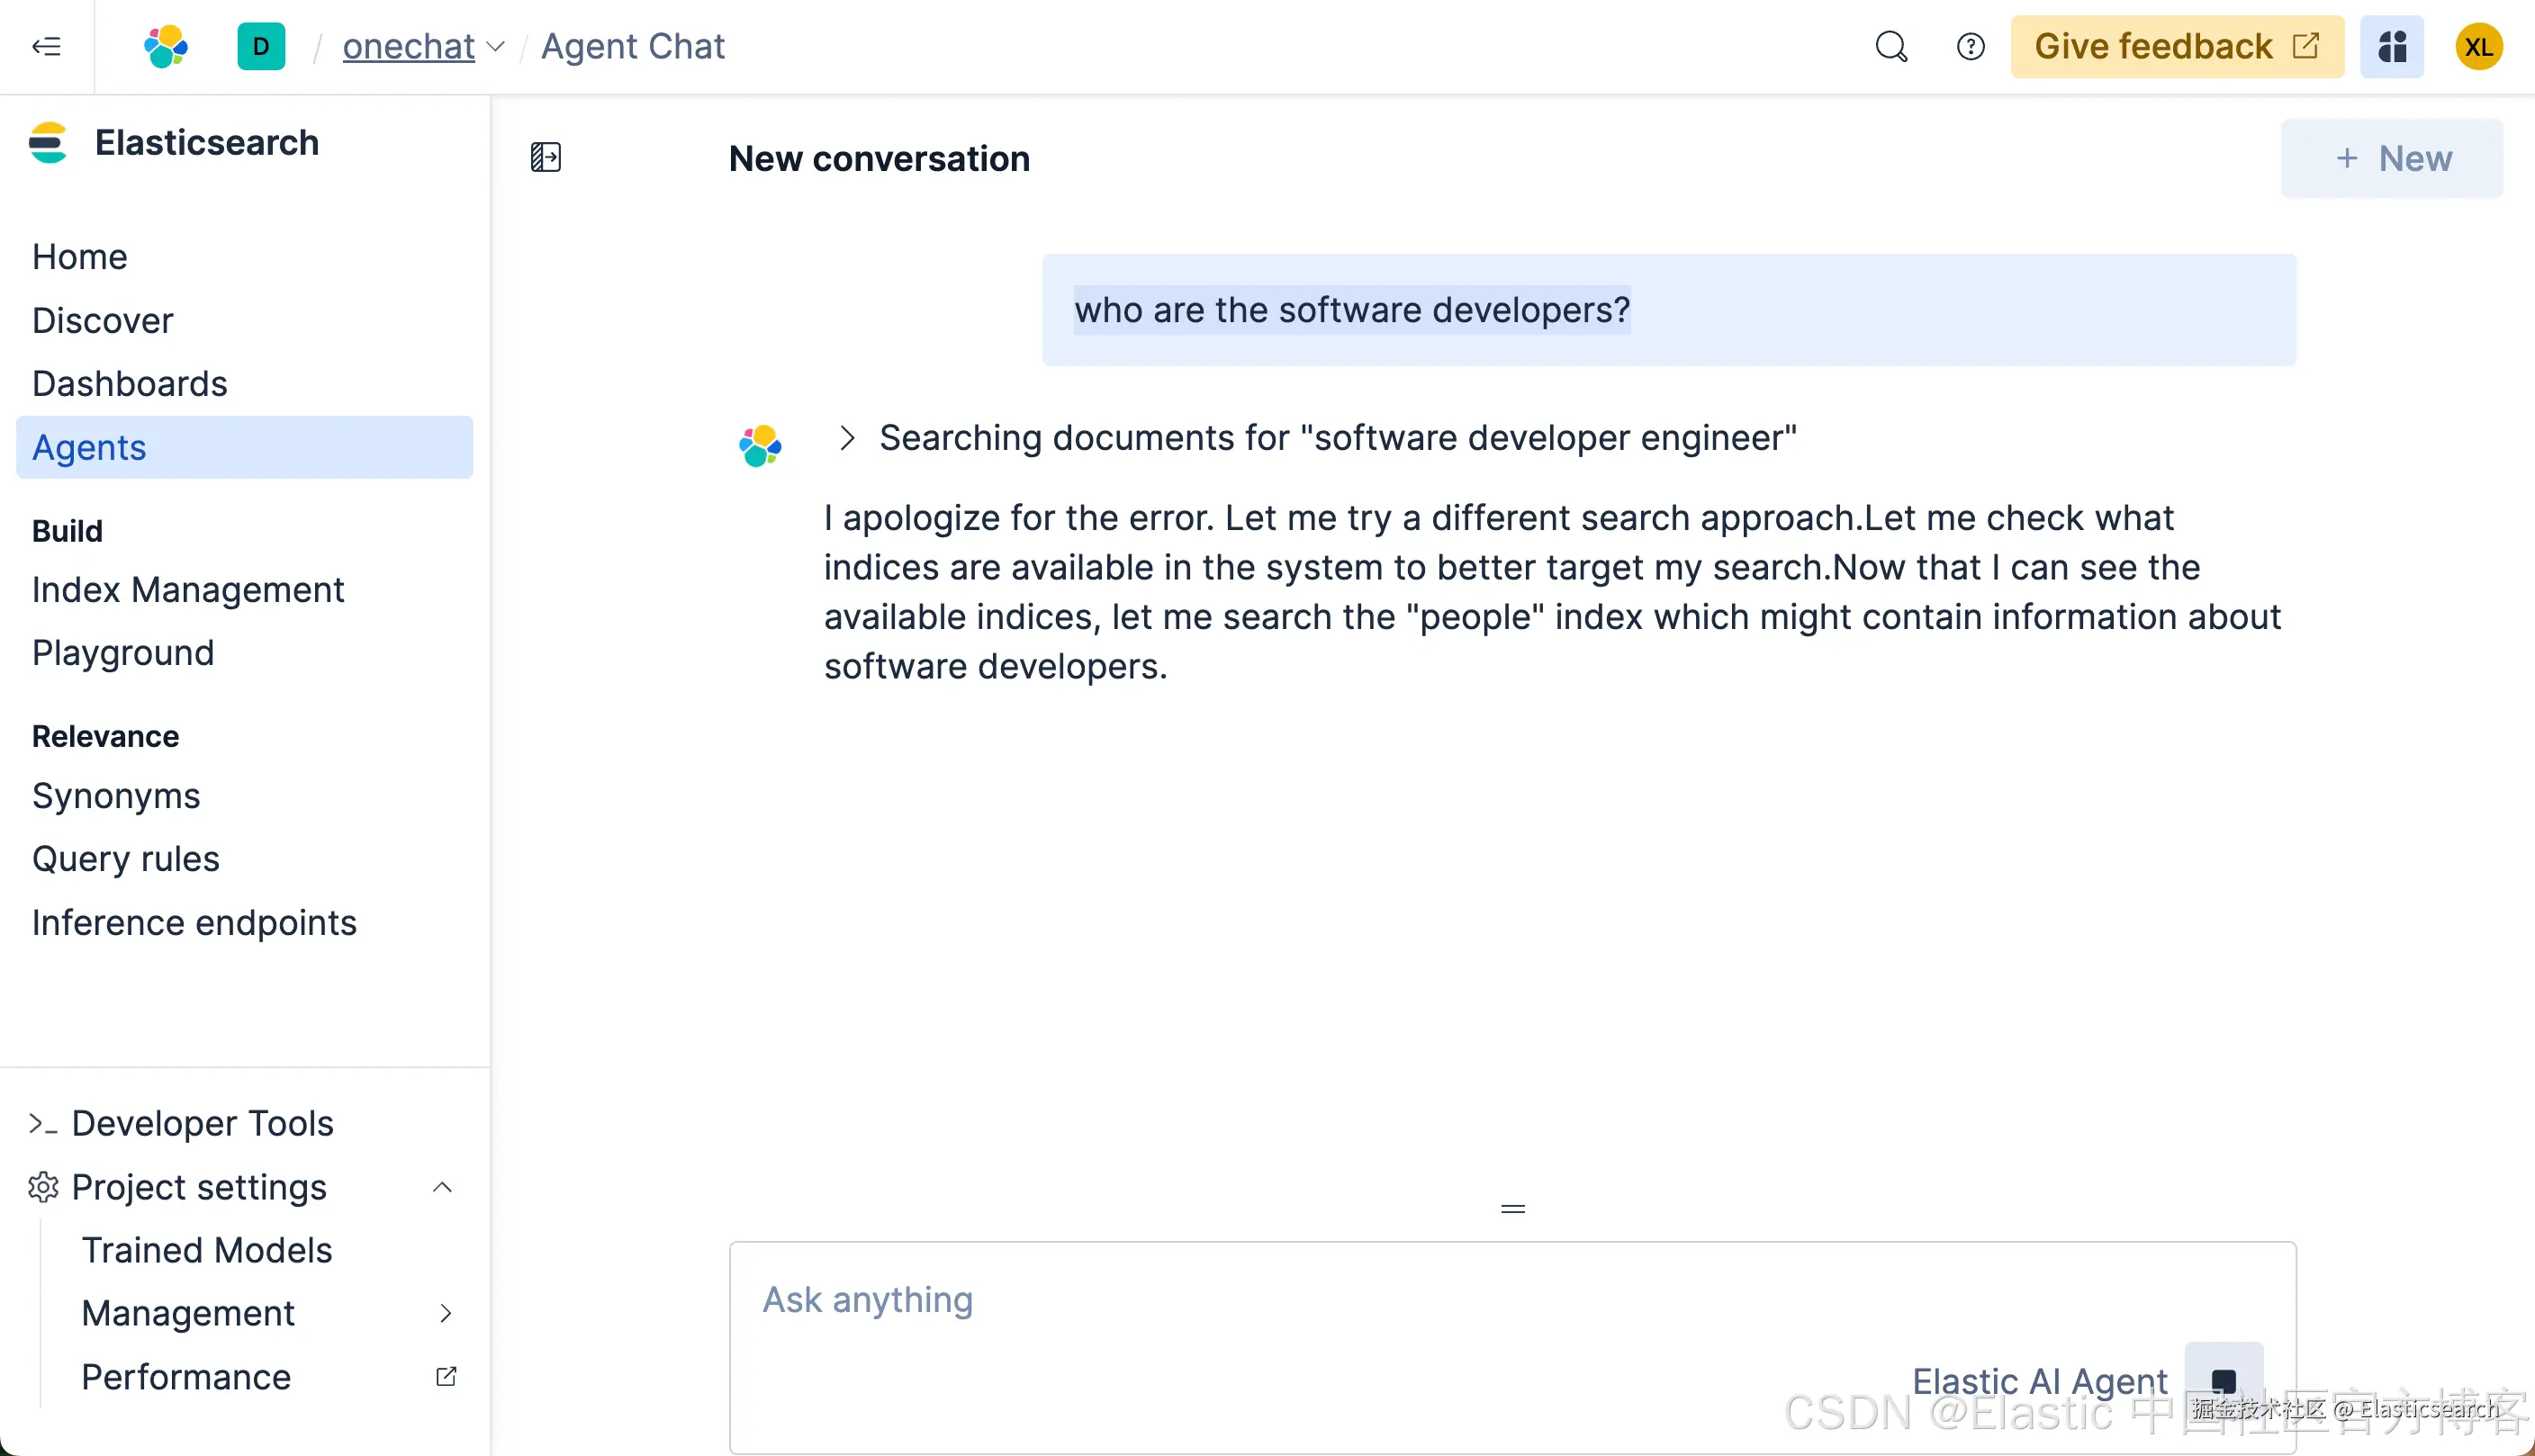This screenshot has height=1456, width=2535.
Task: Click the Relevance section heading
Action: [x=105, y=736]
